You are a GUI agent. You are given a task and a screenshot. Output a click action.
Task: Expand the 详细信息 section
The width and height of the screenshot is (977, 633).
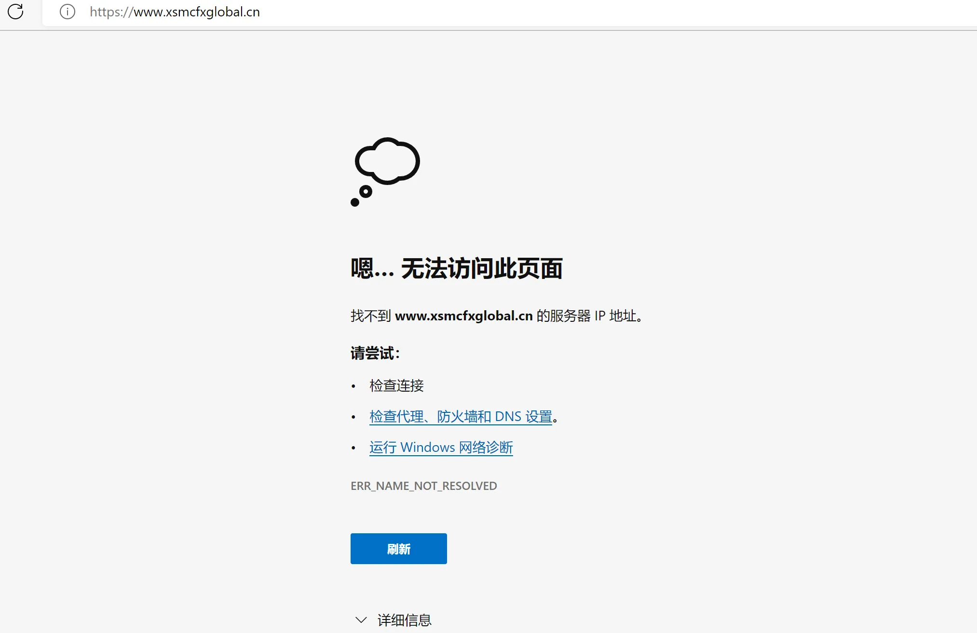[x=393, y=620]
